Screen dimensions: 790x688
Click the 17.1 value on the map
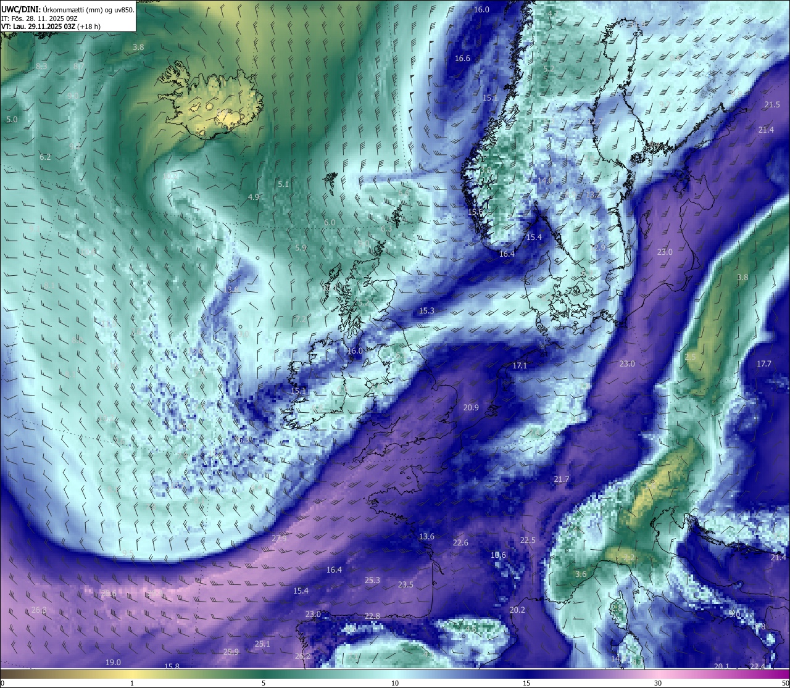[x=520, y=366]
